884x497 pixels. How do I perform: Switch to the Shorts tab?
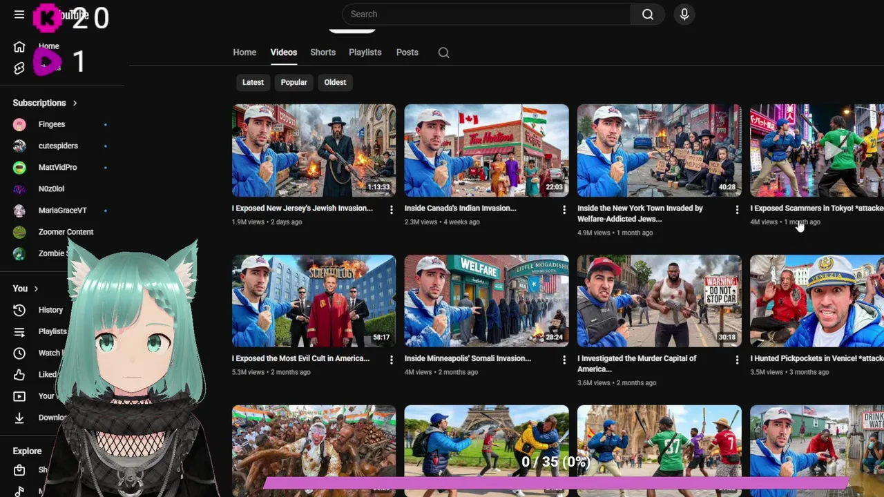323,52
